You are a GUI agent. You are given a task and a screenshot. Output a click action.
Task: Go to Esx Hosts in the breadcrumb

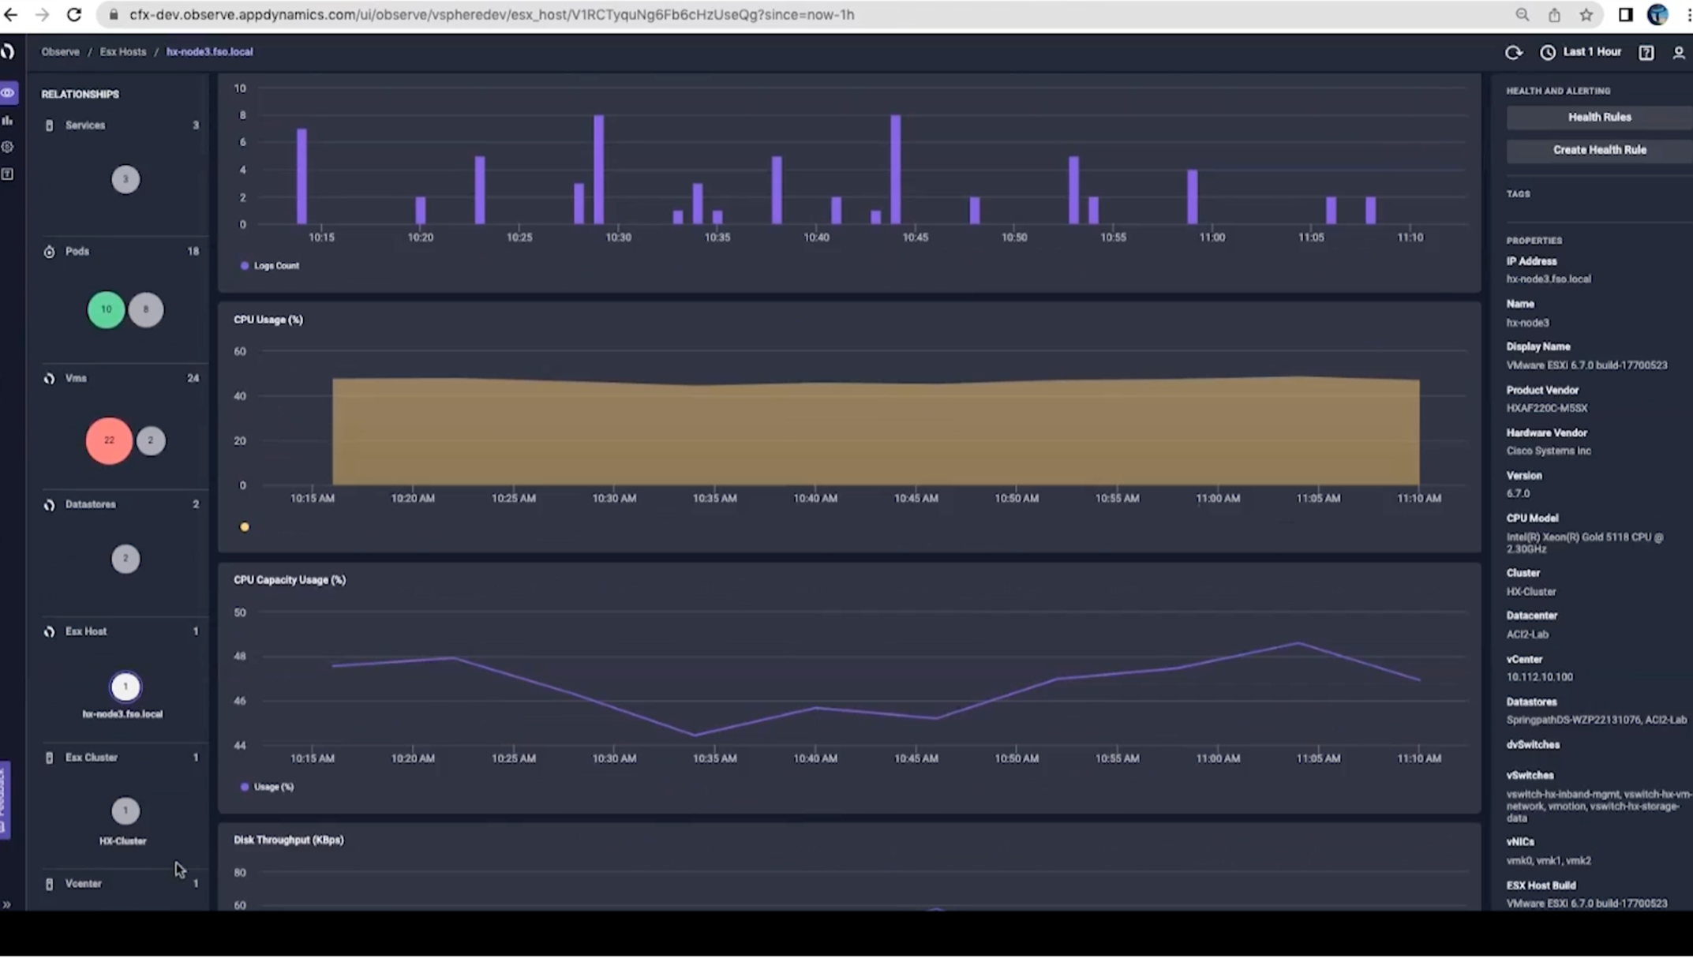tap(123, 52)
